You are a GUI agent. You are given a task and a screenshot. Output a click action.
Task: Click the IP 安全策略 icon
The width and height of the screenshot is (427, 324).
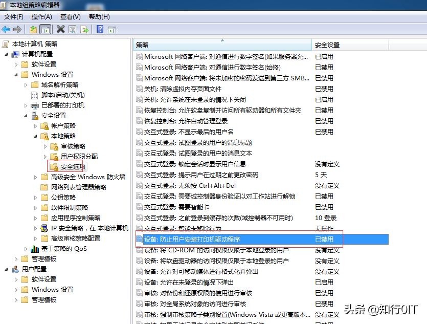click(x=44, y=228)
